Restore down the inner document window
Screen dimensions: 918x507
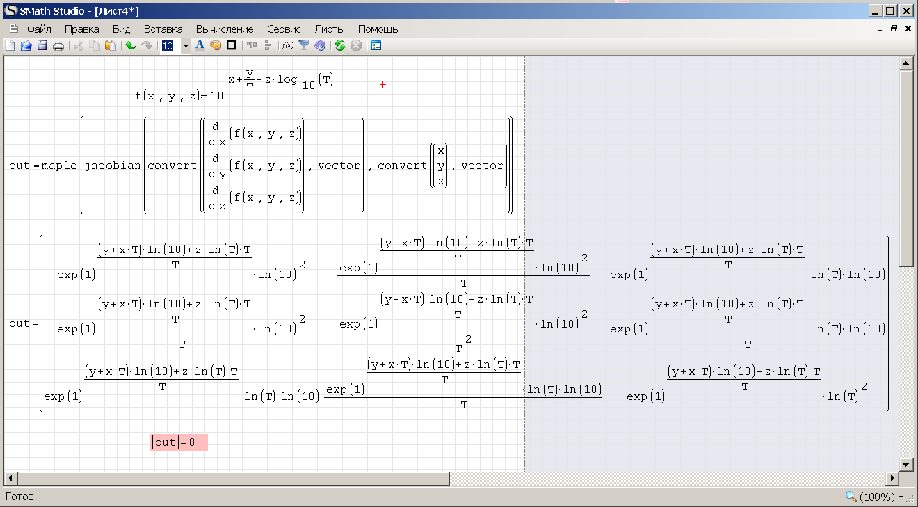[x=894, y=29]
